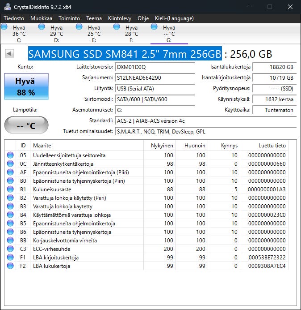Click the Määrite column header

[42, 146]
